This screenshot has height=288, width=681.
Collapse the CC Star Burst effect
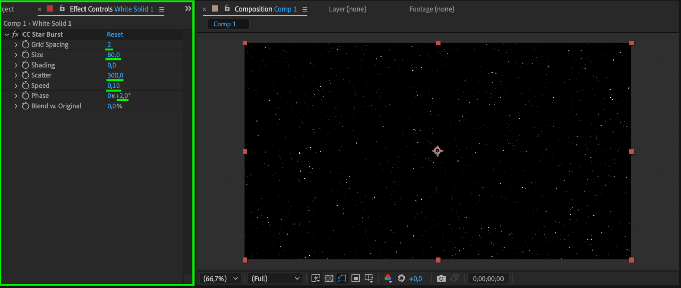pos(7,35)
